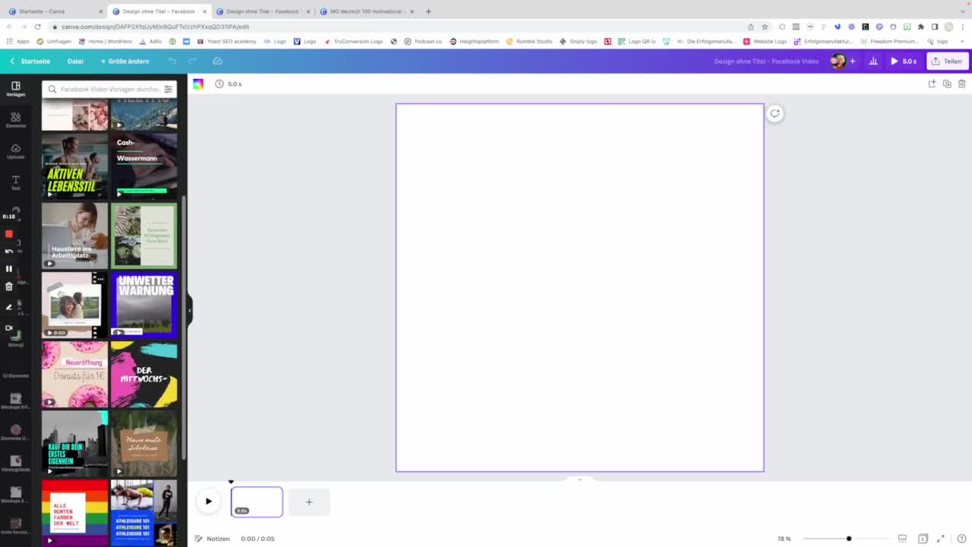Image resolution: width=972 pixels, height=547 pixels.
Task: Open template search filter options
Action: (x=168, y=89)
